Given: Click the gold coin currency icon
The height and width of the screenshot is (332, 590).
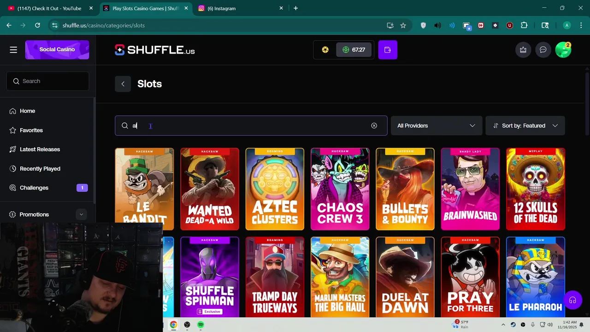Looking at the screenshot, I should [325, 50].
